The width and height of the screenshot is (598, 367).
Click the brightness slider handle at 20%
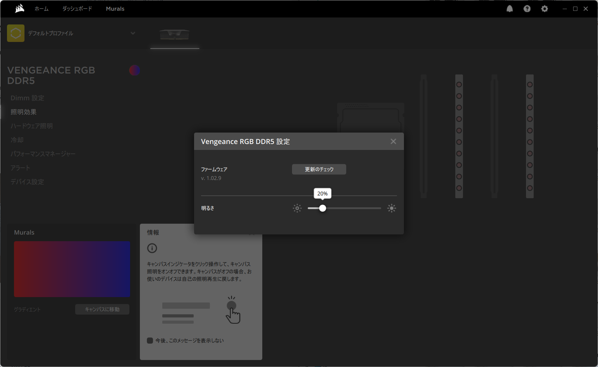tap(322, 208)
